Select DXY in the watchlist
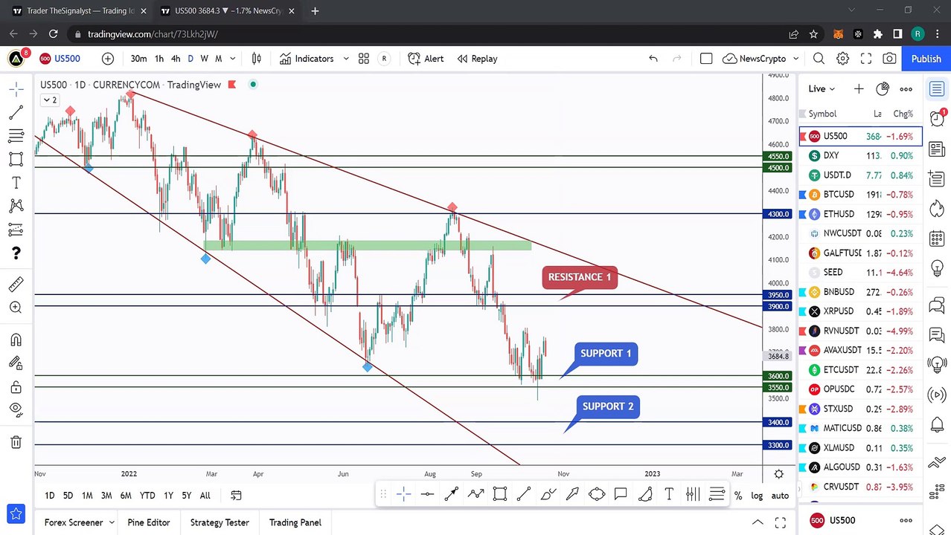This screenshot has height=535, width=951. click(x=861, y=155)
